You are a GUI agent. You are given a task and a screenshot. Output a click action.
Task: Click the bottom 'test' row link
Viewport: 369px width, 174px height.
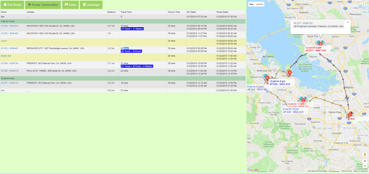tap(3, 90)
